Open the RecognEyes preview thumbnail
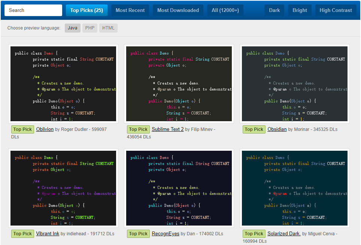The width and height of the screenshot is (361, 245). pos(179,188)
